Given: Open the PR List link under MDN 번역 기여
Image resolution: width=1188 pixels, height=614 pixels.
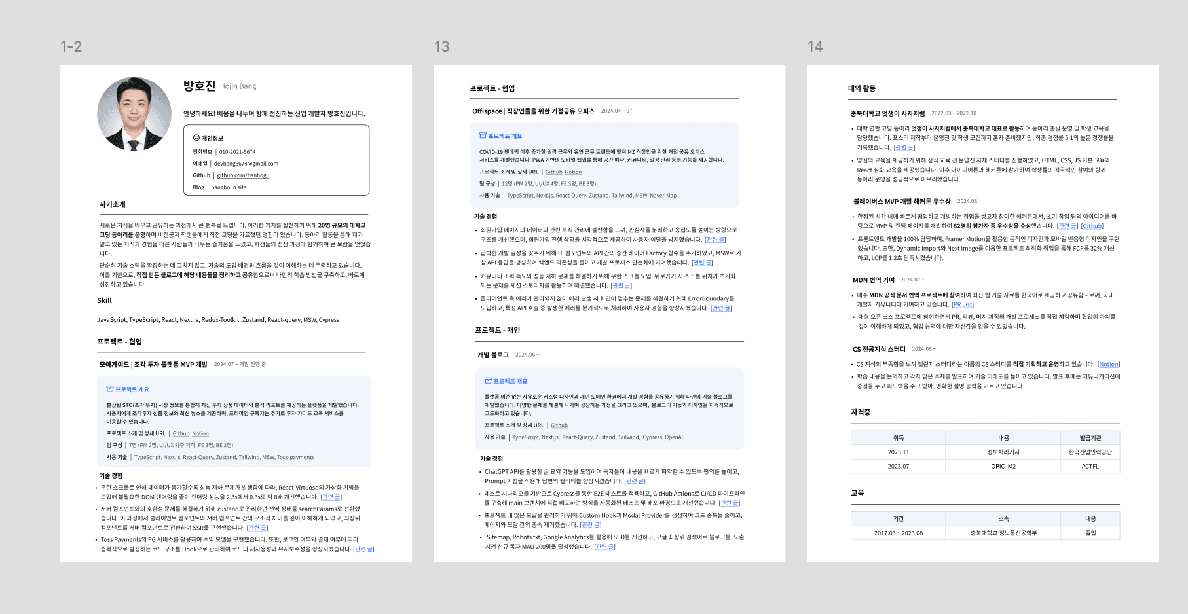Looking at the screenshot, I should [x=962, y=304].
